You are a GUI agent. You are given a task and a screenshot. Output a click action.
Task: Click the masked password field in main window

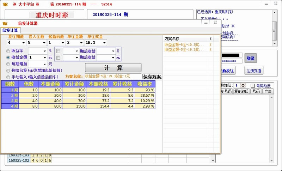click(x=232, y=61)
